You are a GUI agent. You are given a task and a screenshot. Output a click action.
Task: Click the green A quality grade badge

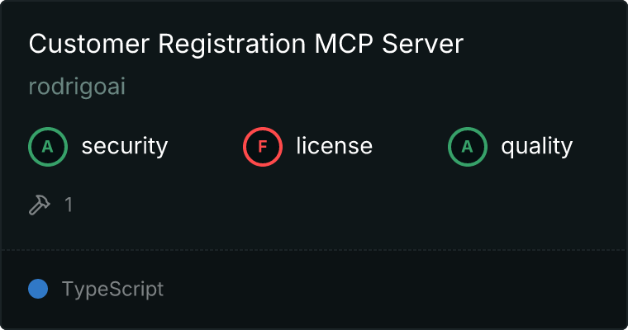click(x=468, y=147)
